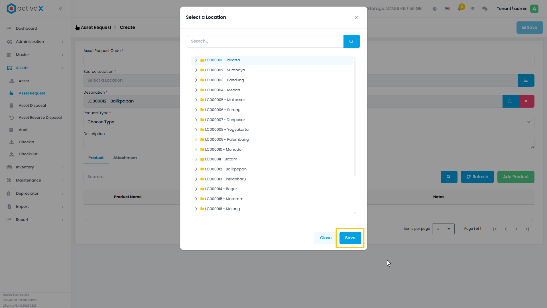Screen dimensions: 547x308
Task: Collapse the Assets sidebar menu
Action: [35, 68]
